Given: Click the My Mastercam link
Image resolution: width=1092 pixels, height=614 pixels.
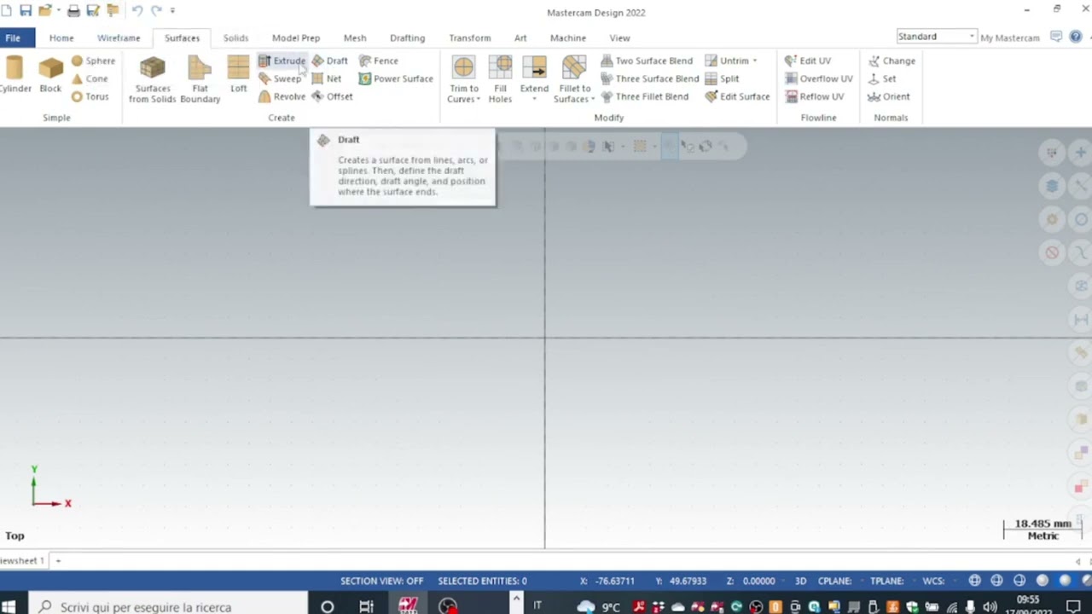Looking at the screenshot, I should (1010, 38).
